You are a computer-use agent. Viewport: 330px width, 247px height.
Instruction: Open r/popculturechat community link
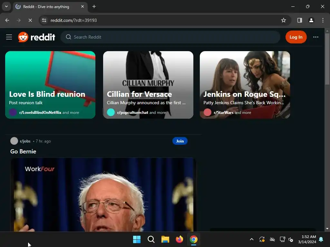(x=132, y=113)
